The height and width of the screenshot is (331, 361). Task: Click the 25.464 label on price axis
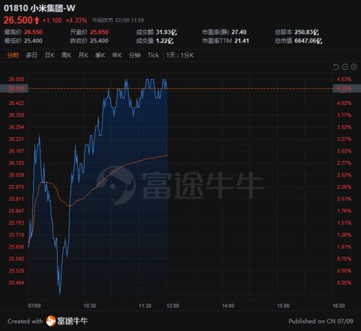pyautogui.click(x=17, y=283)
